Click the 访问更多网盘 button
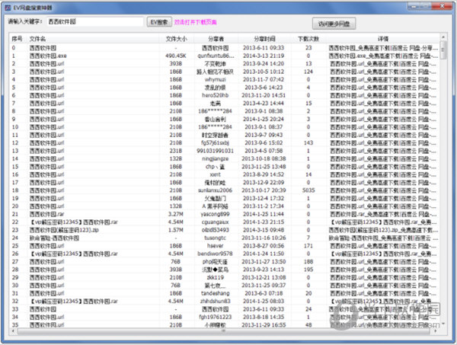457x345 pixels. [336, 24]
